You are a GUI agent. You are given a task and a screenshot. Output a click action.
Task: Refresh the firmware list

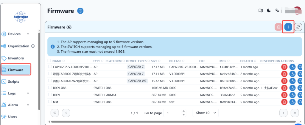coord(298,27)
